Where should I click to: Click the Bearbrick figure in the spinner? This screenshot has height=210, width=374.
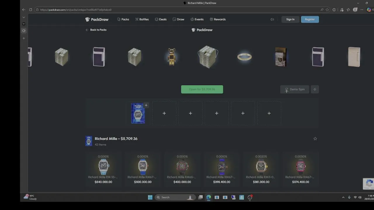pos(172,57)
